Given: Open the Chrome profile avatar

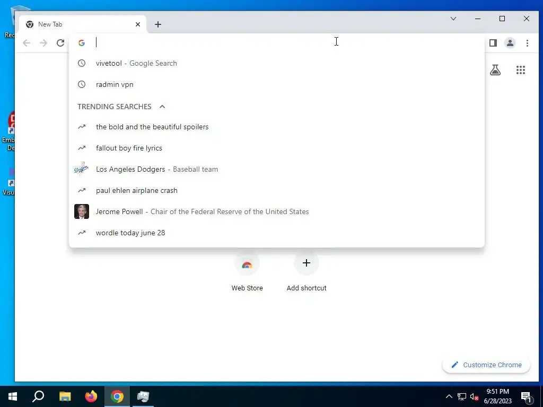Looking at the screenshot, I should point(510,43).
